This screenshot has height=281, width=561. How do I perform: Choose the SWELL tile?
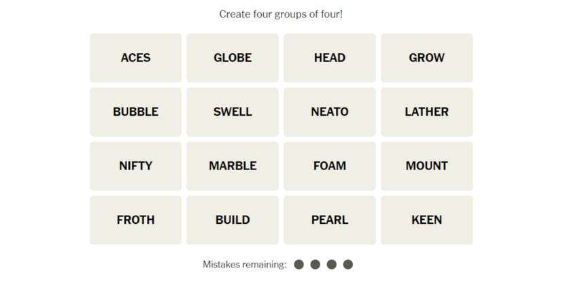point(233,112)
